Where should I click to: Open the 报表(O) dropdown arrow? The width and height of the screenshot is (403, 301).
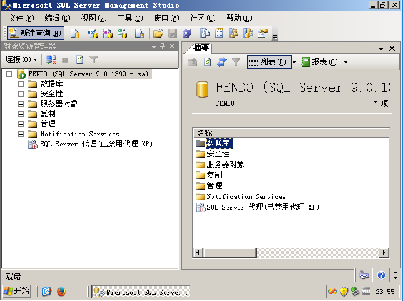tap(345, 62)
